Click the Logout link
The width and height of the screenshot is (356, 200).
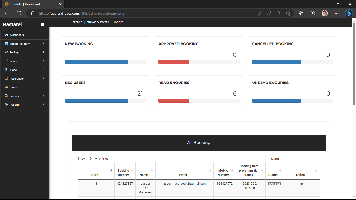[118, 22]
